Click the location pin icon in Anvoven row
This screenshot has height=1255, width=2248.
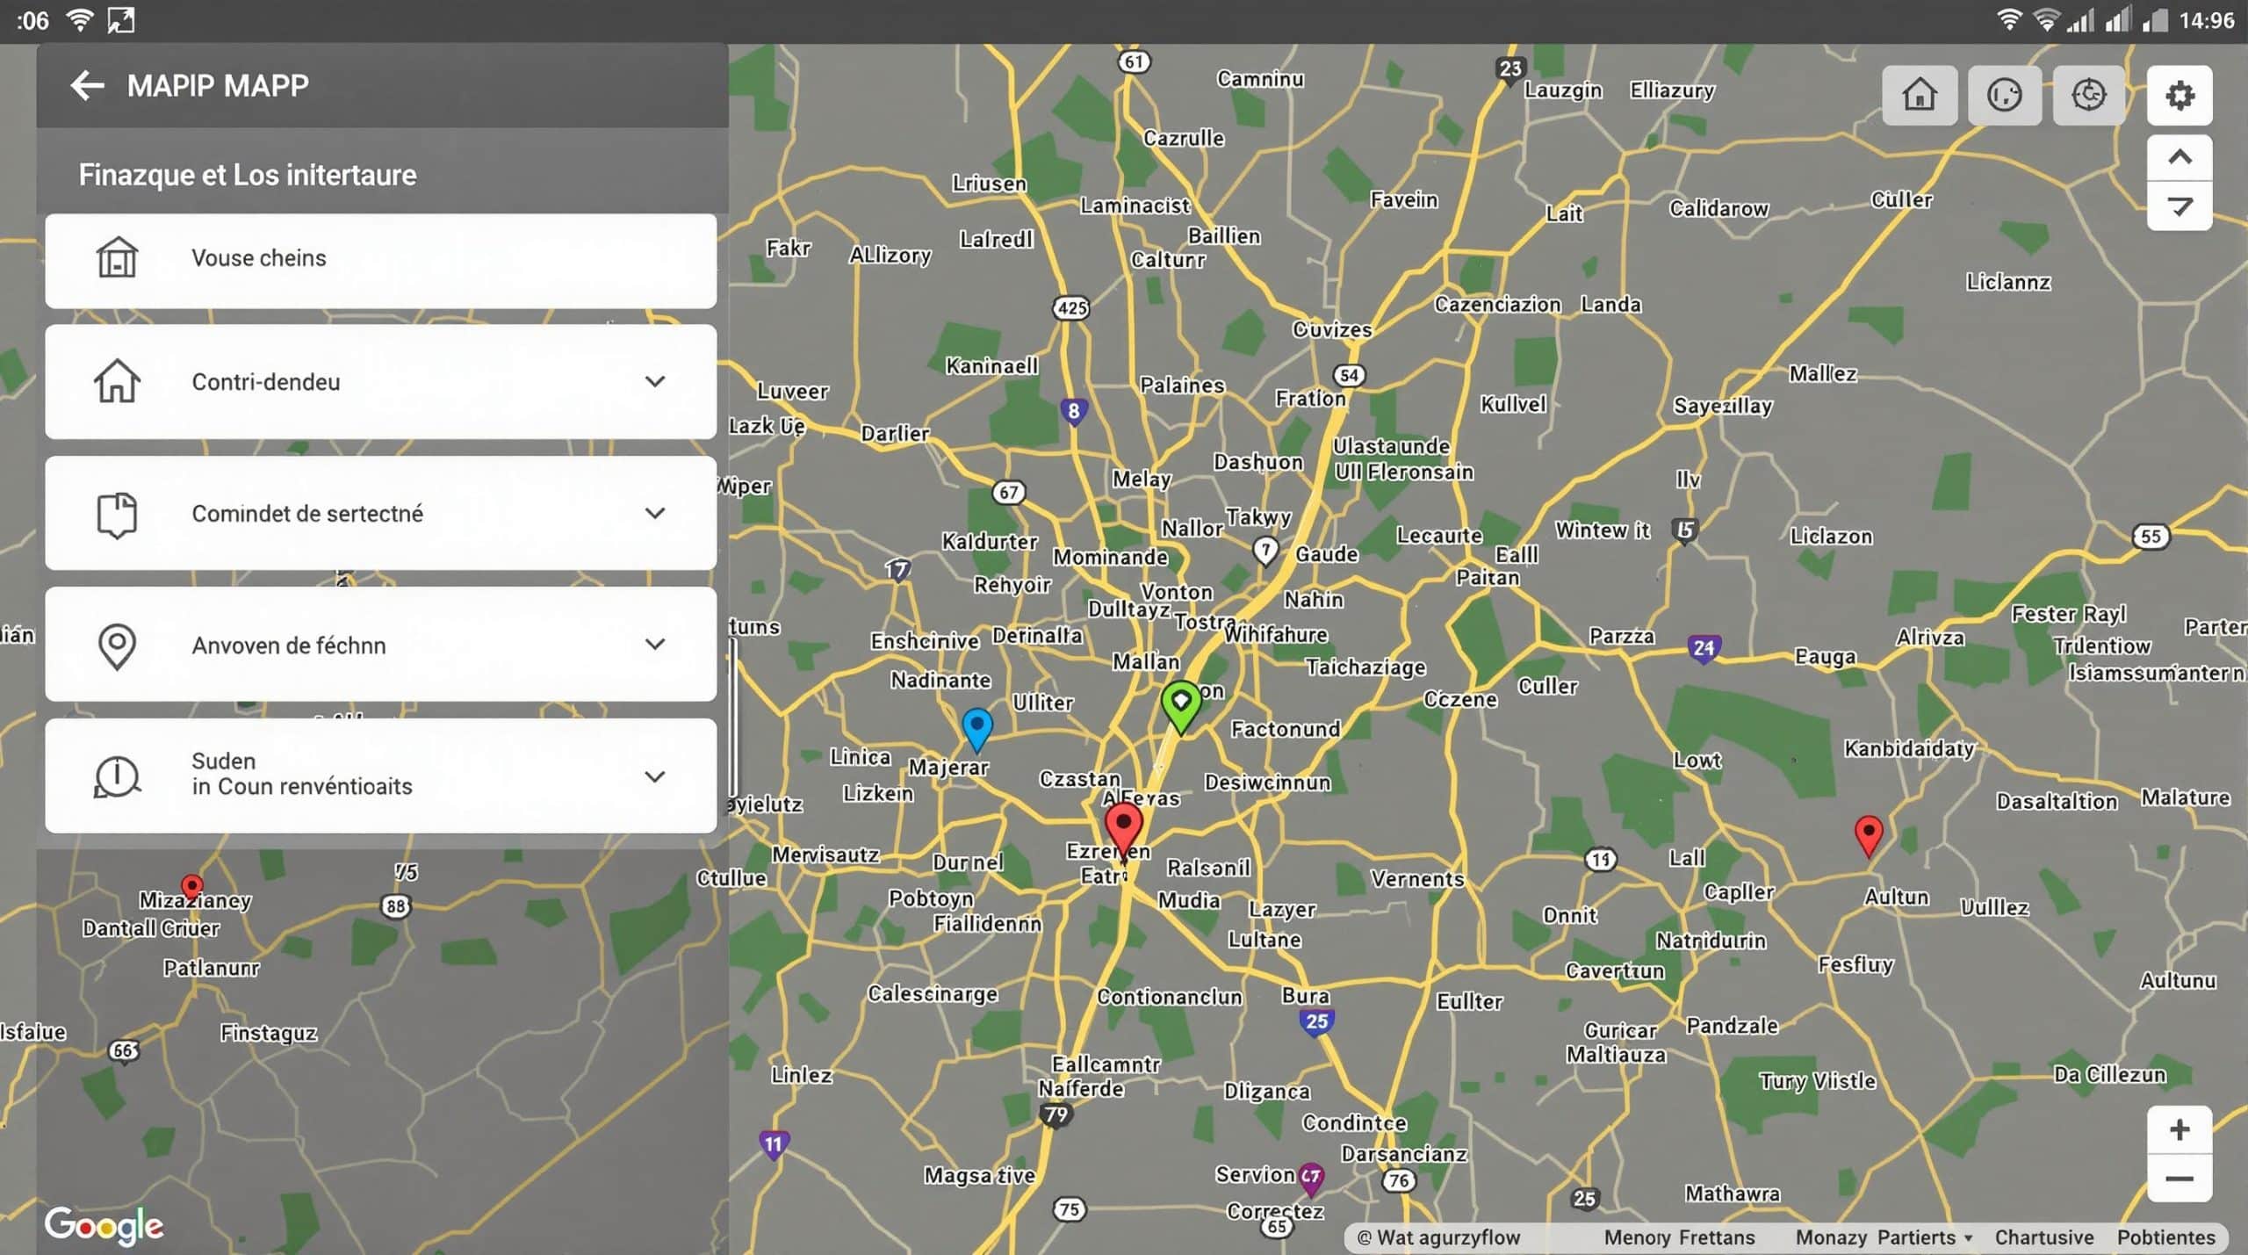point(117,646)
